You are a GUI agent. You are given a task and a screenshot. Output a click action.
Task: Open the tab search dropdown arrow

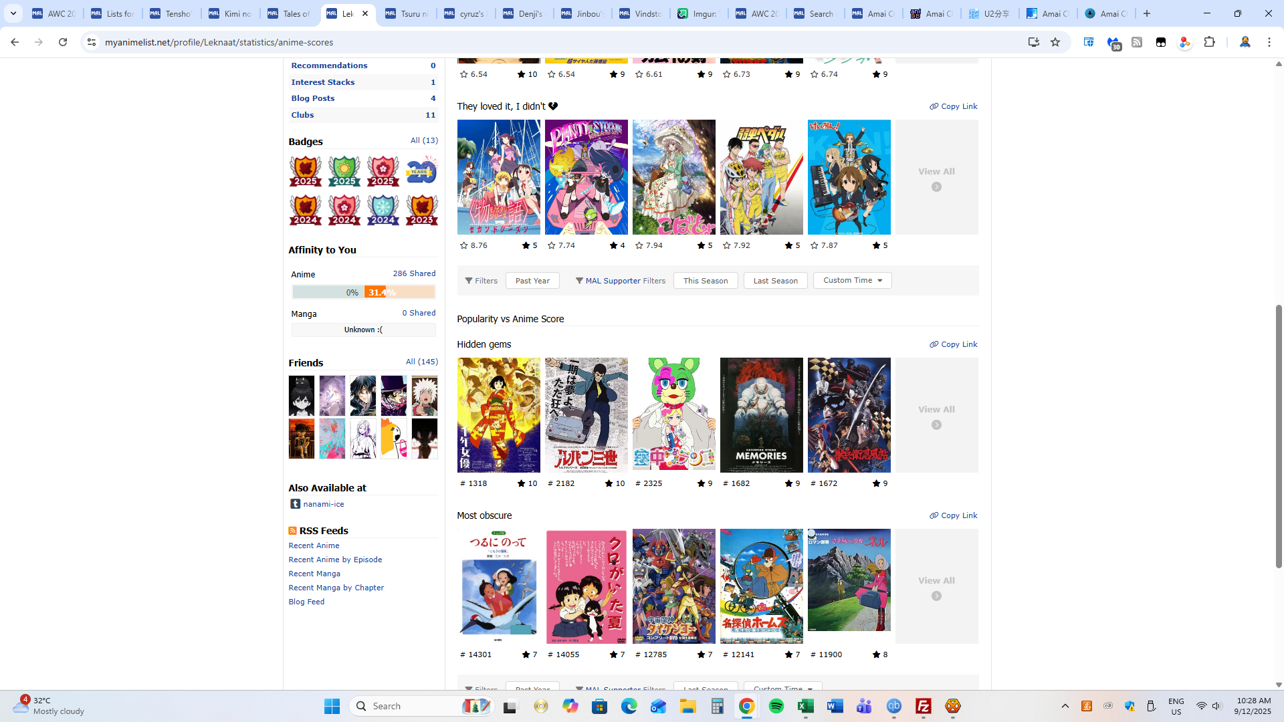pyautogui.click(x=13, y=13)
